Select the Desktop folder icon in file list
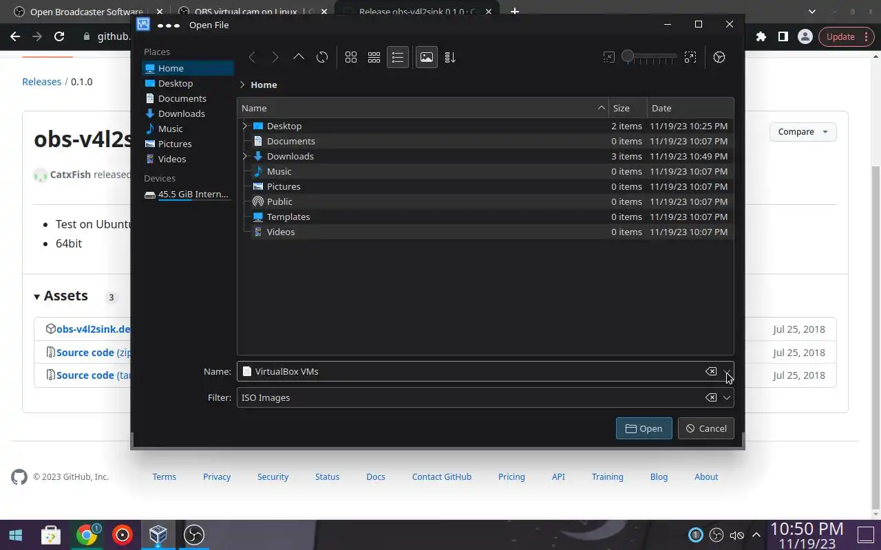881x550 pixels. coord(258,126)
